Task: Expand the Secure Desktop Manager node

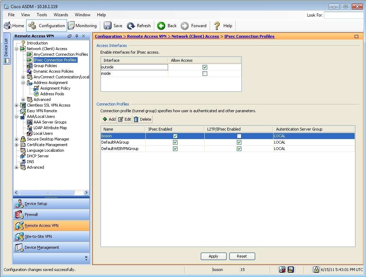Action: 16,139
